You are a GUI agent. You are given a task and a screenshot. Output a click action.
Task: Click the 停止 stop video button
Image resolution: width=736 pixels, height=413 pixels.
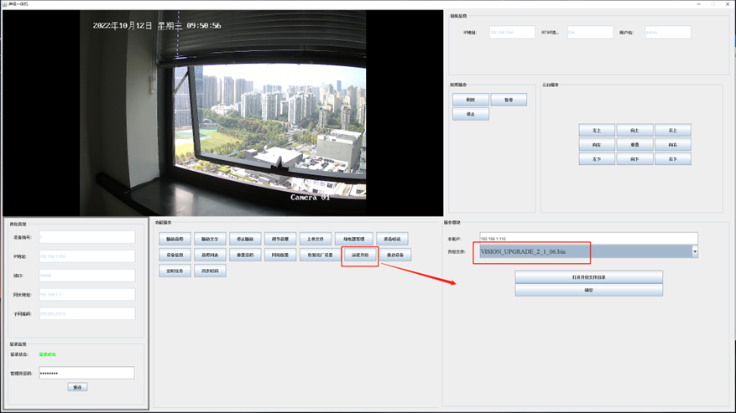[x=470, y=114]
